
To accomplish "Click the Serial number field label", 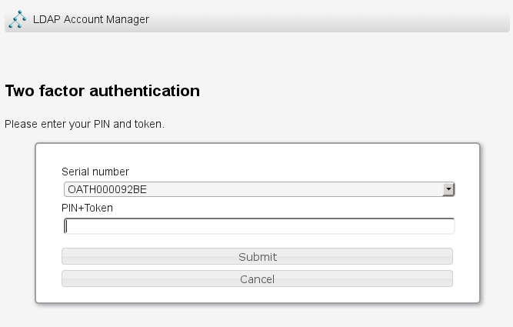I will tap(95, 172).
